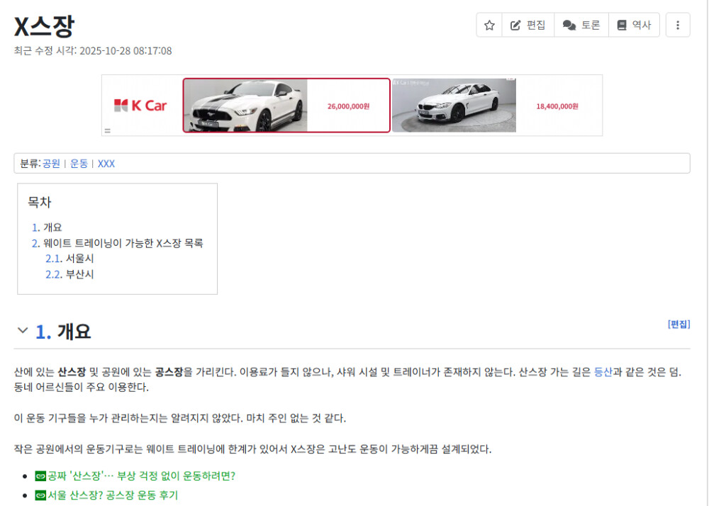
Task: Go to 서울시 subsection in contents
Action: [79, 259]
